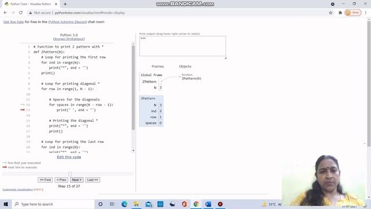Bookmark this page with the star icon

330,13
